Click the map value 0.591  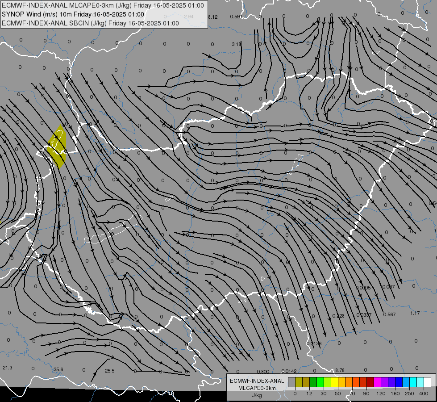[x=236, y=17]
